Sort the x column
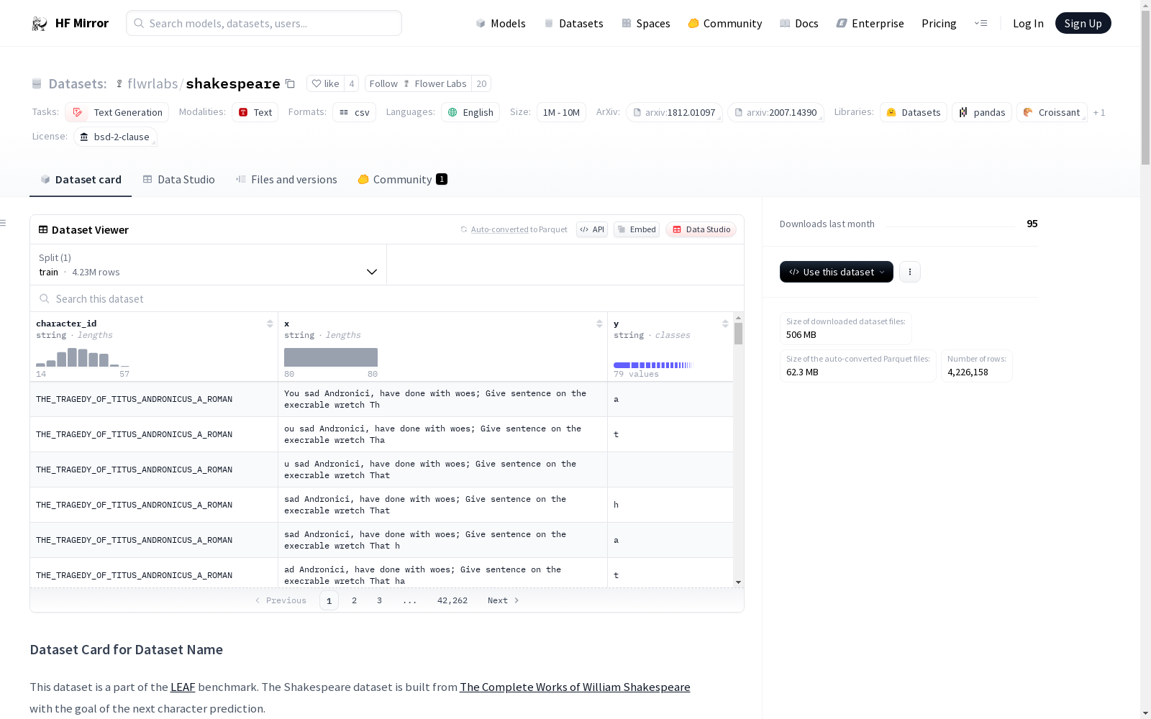Image resolution: width=1151 pixels, height=719 pixels. coord(599,324)
